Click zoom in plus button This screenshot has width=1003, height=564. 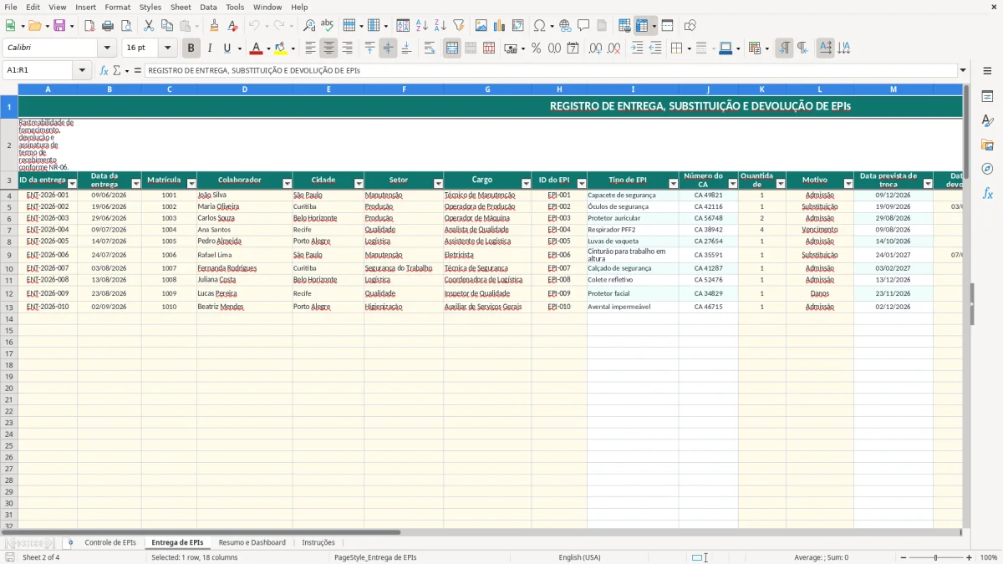click(970, 557)
